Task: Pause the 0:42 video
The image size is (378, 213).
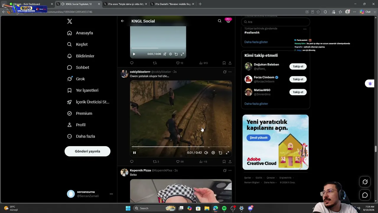Action: (x=134, y=153)
